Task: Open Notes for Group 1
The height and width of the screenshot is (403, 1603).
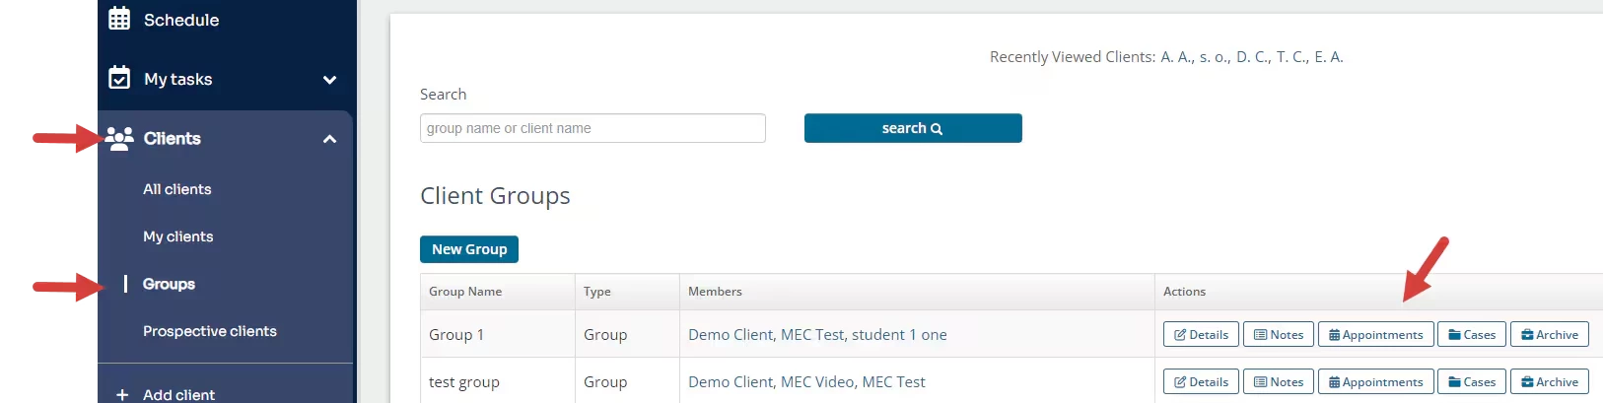Action: coord(1278,335)
